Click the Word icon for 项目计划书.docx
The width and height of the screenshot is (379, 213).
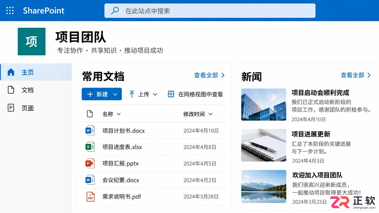tap(90, 130)
